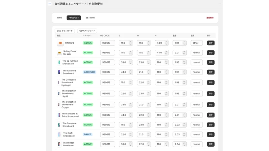Click L stepper for The Archived Snowboard
This screenshot has height=151, width=269.
pos(130,72)
